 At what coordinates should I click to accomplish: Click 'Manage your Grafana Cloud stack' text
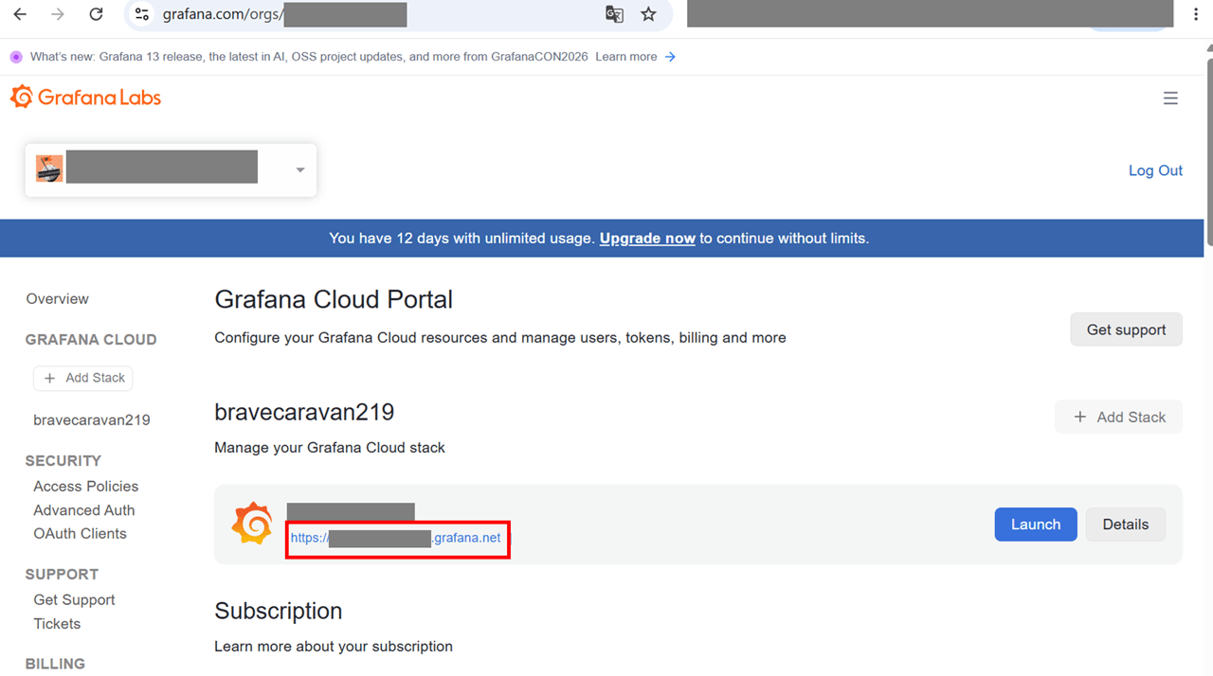330,448
